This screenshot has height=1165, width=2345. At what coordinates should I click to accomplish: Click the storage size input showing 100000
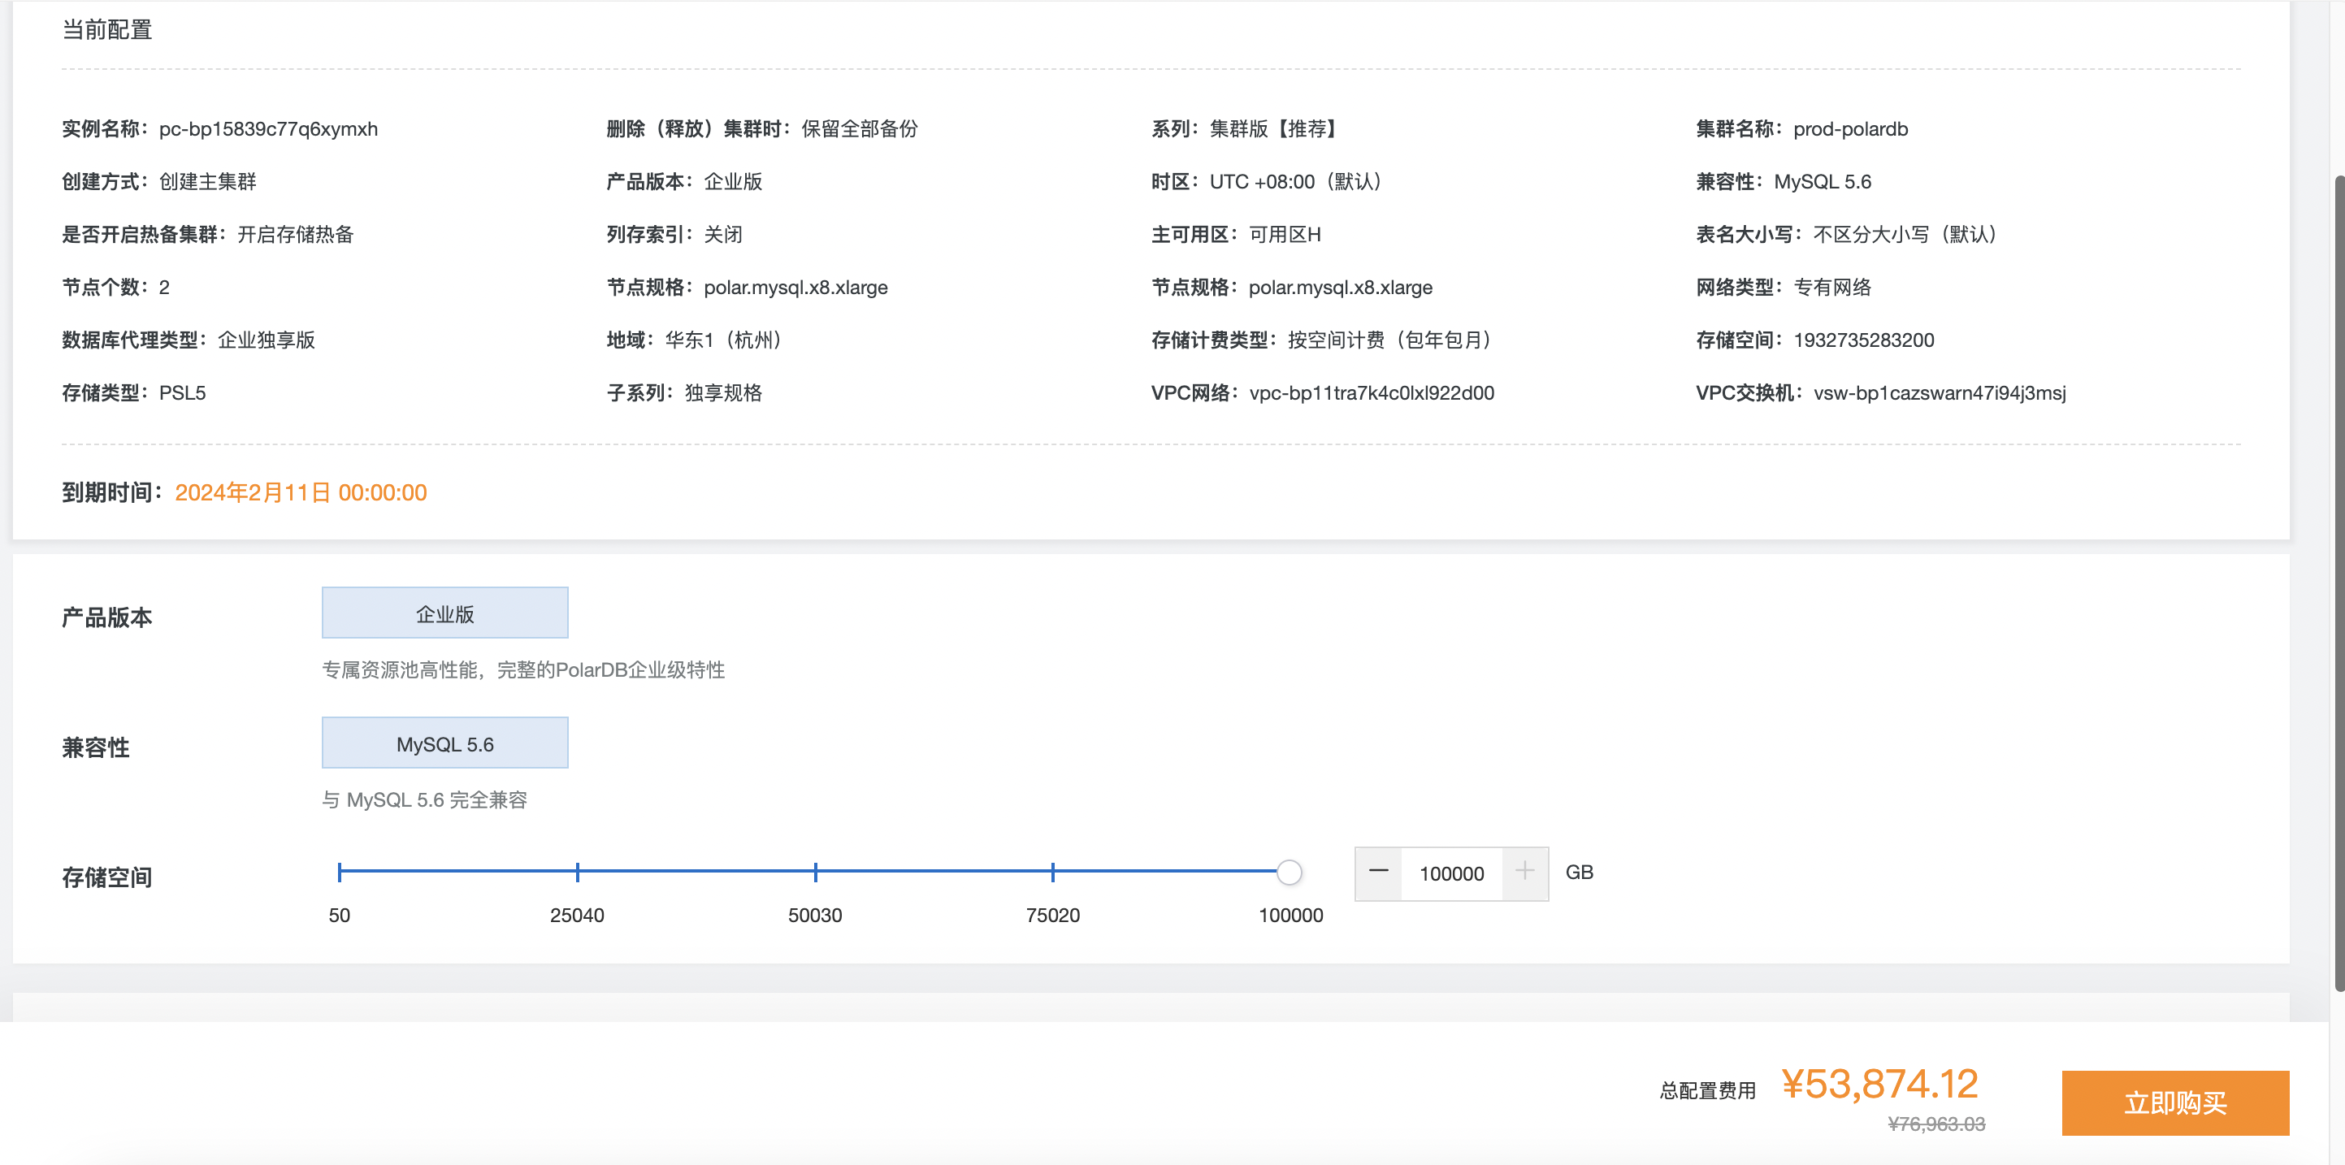point(1452,874)
